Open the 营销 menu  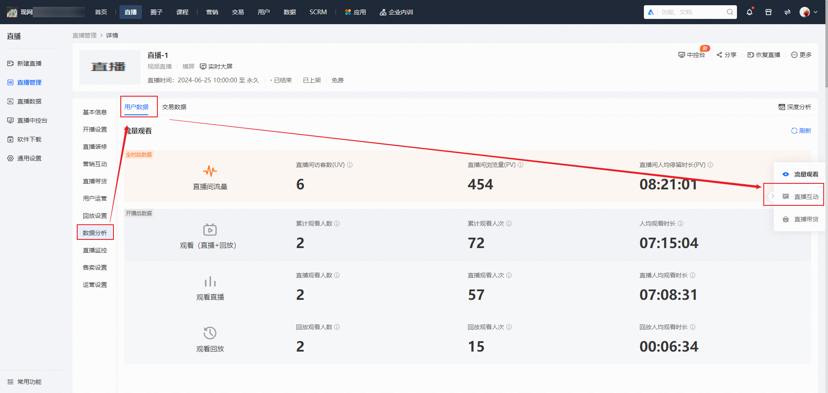coord(212,12)
